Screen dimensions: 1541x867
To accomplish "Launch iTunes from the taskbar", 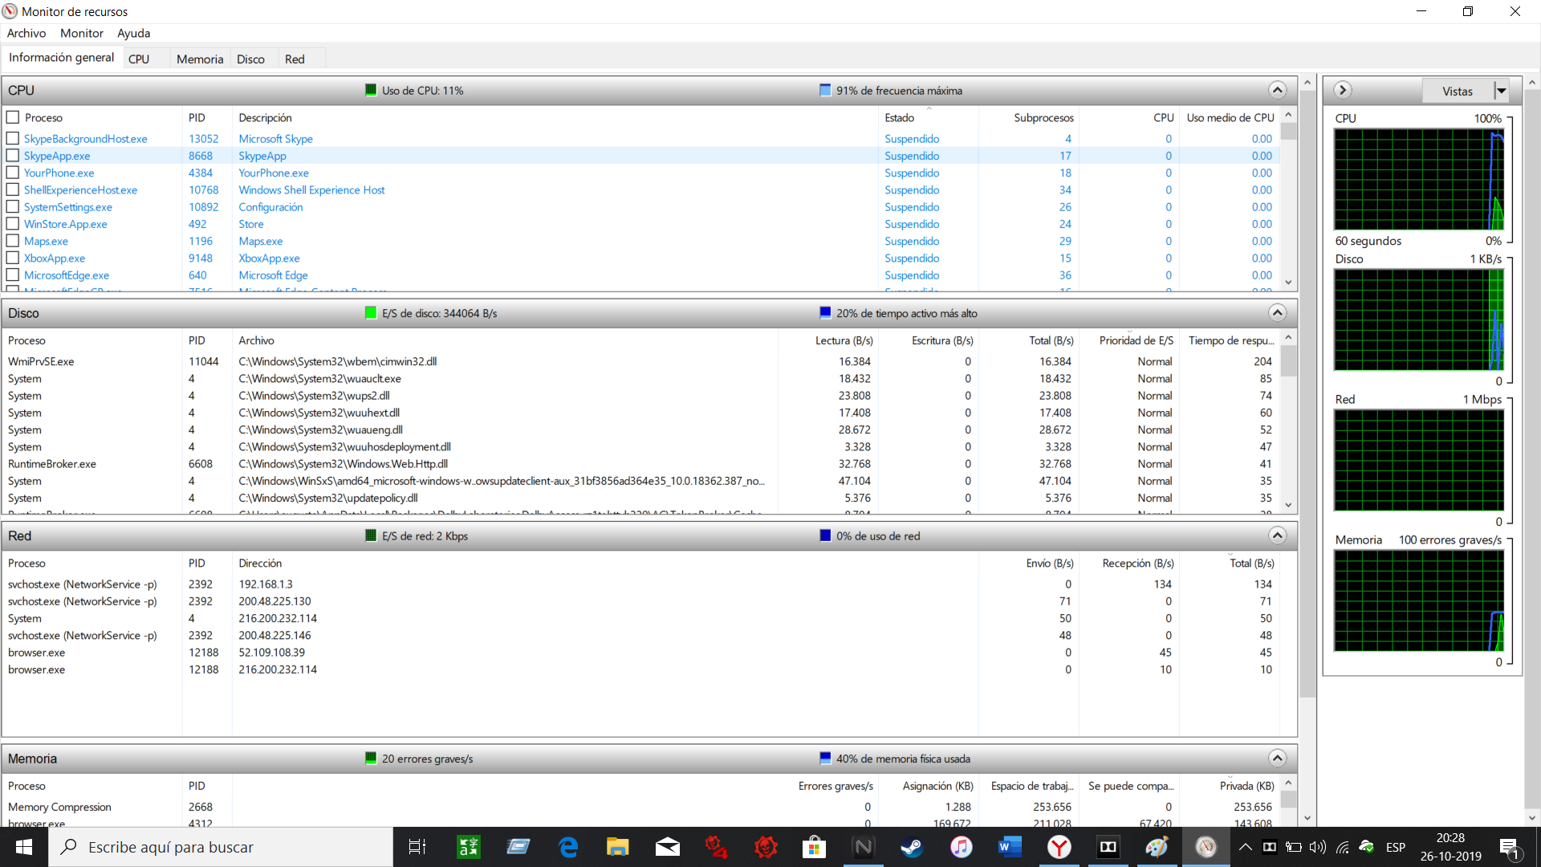I will point(961,847).
